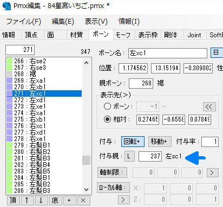Click the << button in 表示先
The image size is (223, 207).
(209, 107)
